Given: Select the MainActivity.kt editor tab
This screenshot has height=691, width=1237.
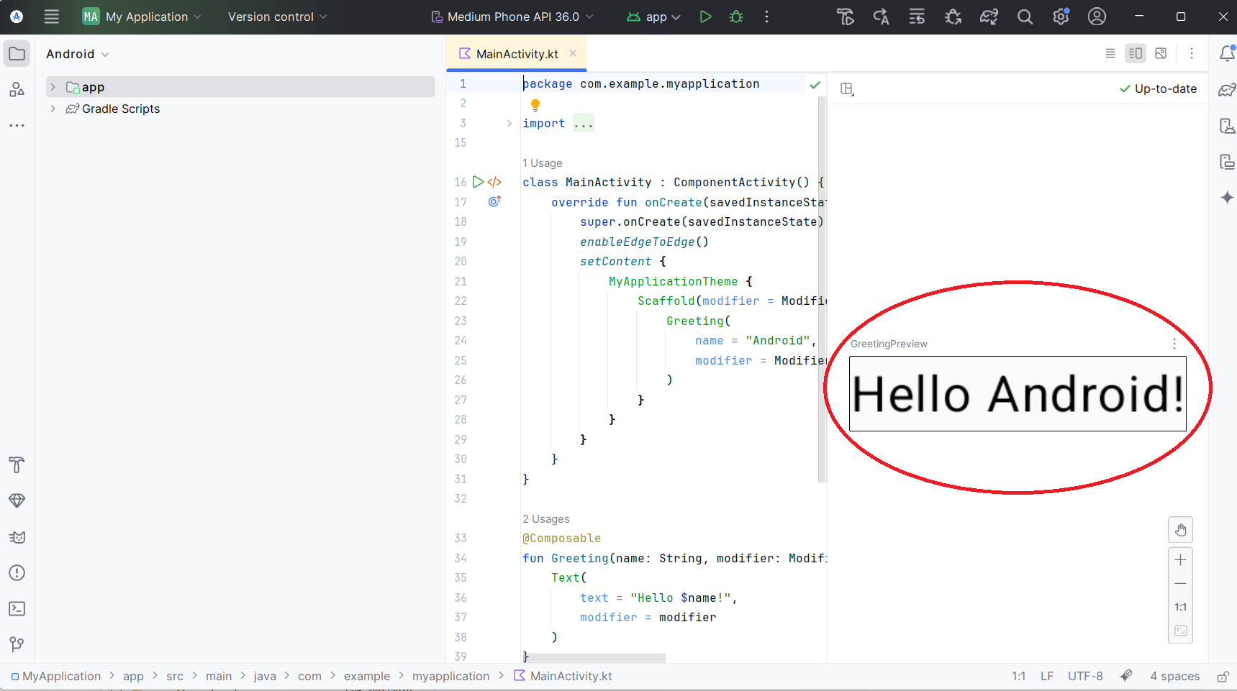Looking at the screenshot, I should [x=516, y=54].
